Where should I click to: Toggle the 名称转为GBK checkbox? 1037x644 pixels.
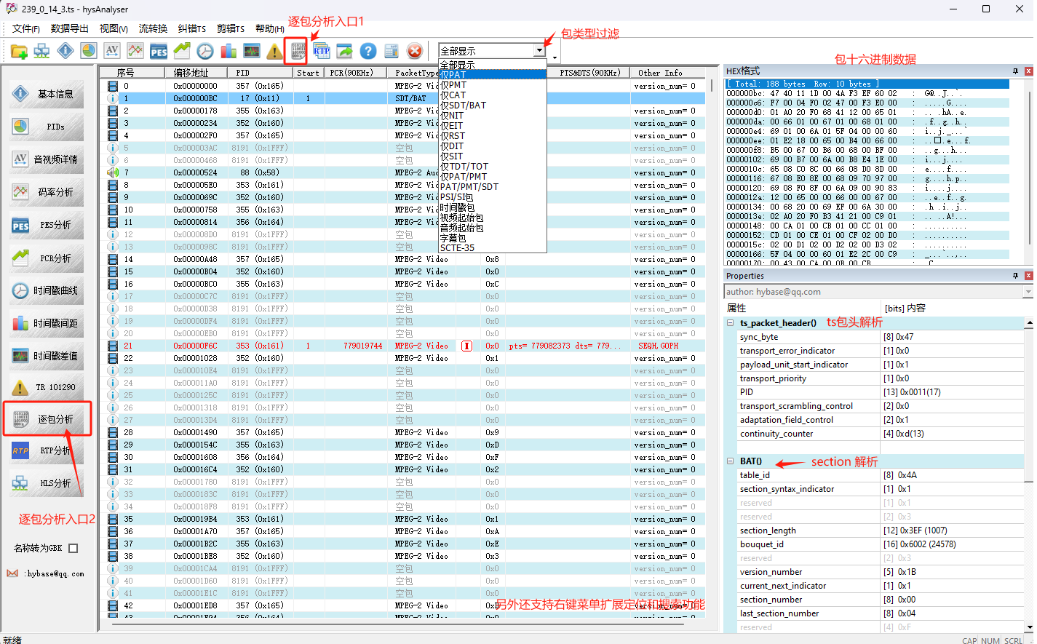click(73, 548)
